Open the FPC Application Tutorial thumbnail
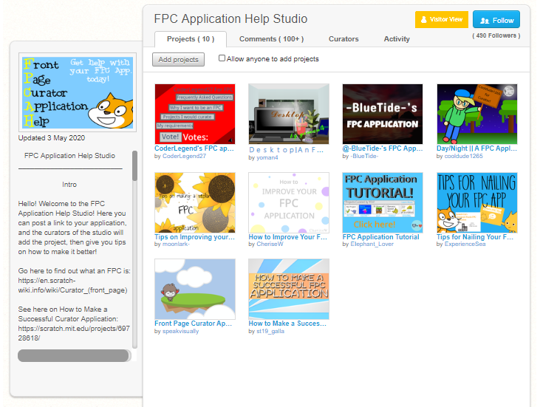 [x=383, y=202]
